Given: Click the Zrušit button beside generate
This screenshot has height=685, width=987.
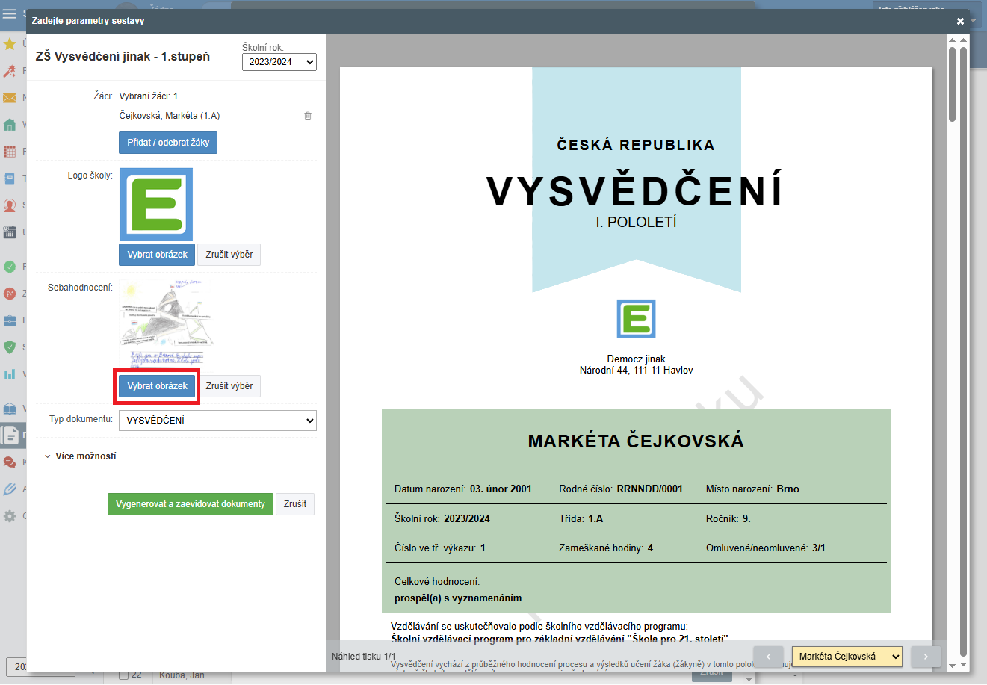Looking at the screenshot, I should (x=294, y=504).
